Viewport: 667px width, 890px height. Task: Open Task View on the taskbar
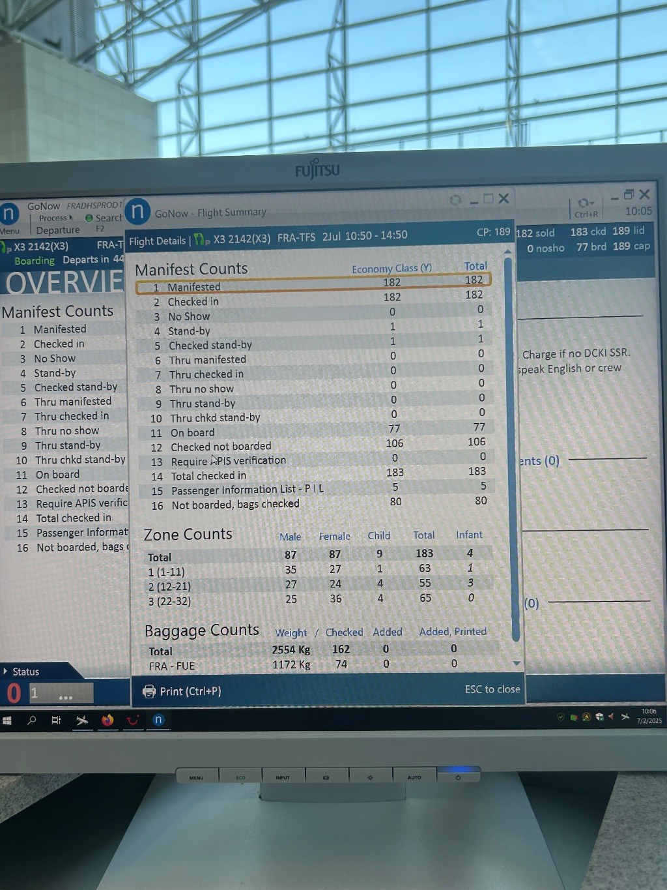point(56,720)
